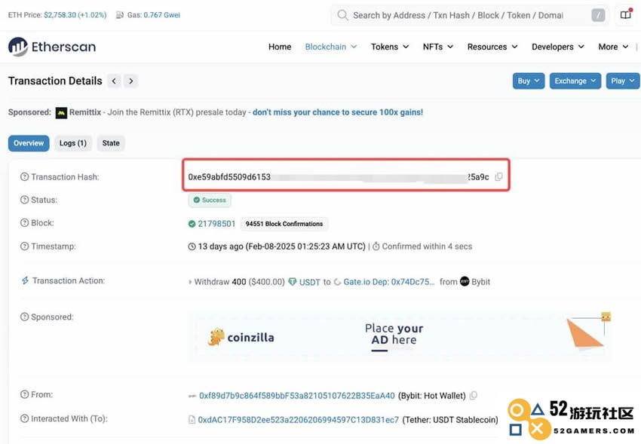
Task: Open the USDT token link
Action: [x=309, y=282]
